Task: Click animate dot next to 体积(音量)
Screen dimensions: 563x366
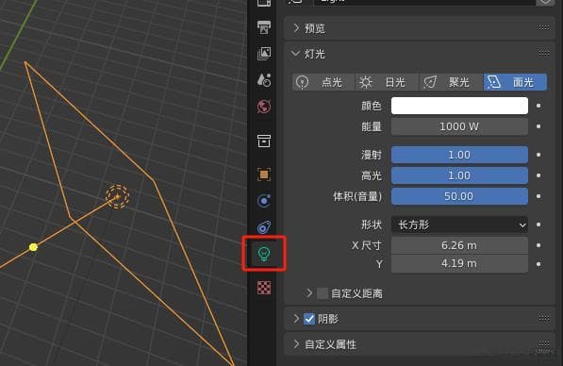Action: [x=538, y=196]
